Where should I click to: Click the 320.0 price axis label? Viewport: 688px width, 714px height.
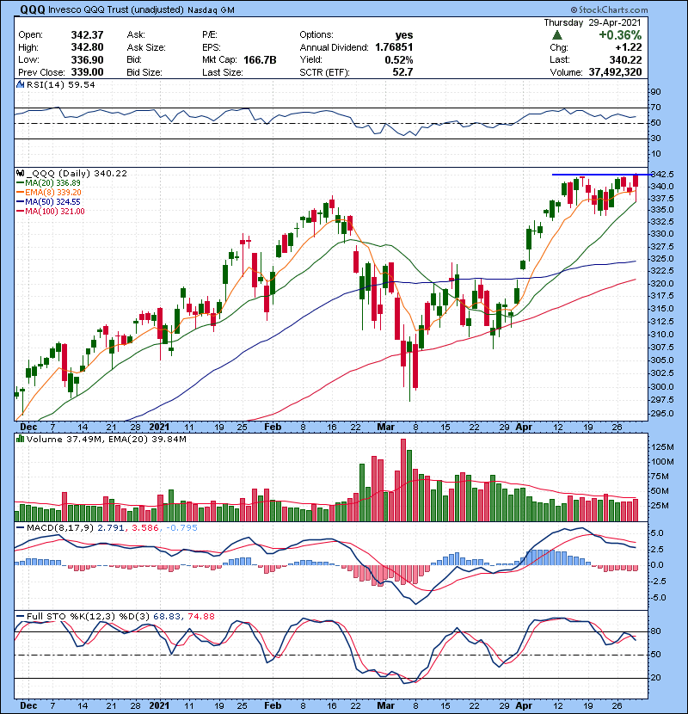click(x=662, y=283)
